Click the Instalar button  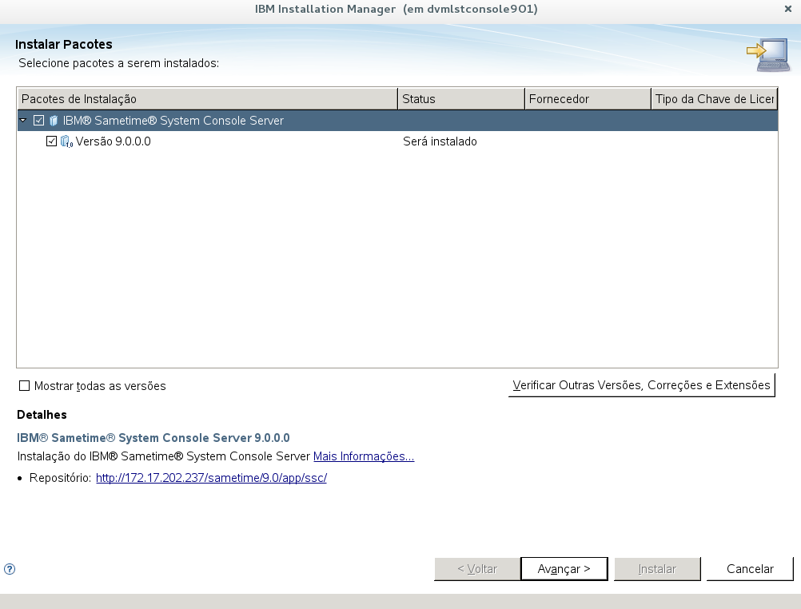pos(657,569)
